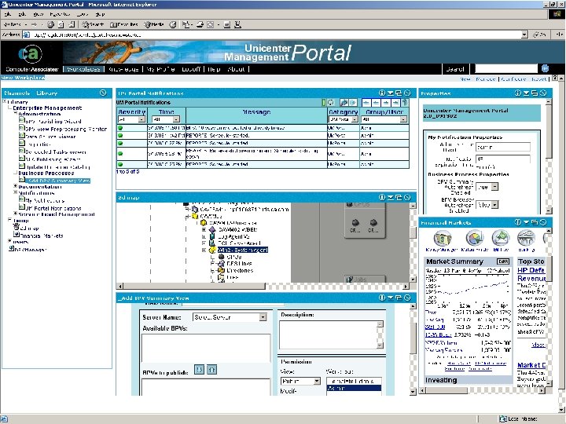Go to first page of notifications
The width and height of the screenshot is (566, 424).
click(366, 103)
